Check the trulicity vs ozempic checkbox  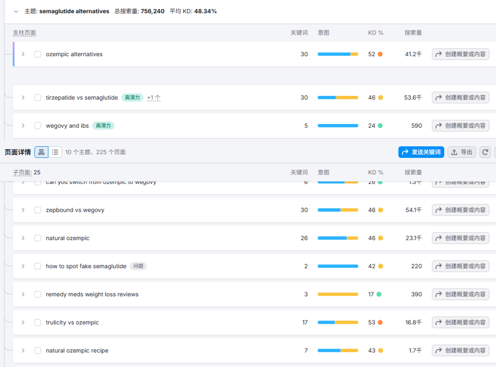(38, 322)
